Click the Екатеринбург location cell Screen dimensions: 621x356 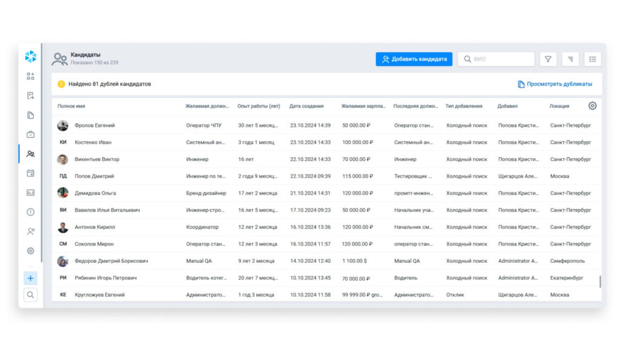(x=566, y=278)
